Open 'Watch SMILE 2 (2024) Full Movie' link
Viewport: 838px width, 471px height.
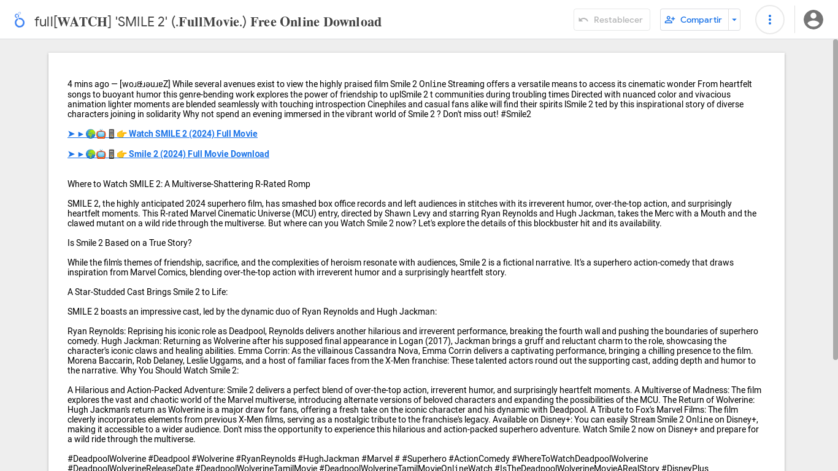pyautogui.click(x=163, y=134)
